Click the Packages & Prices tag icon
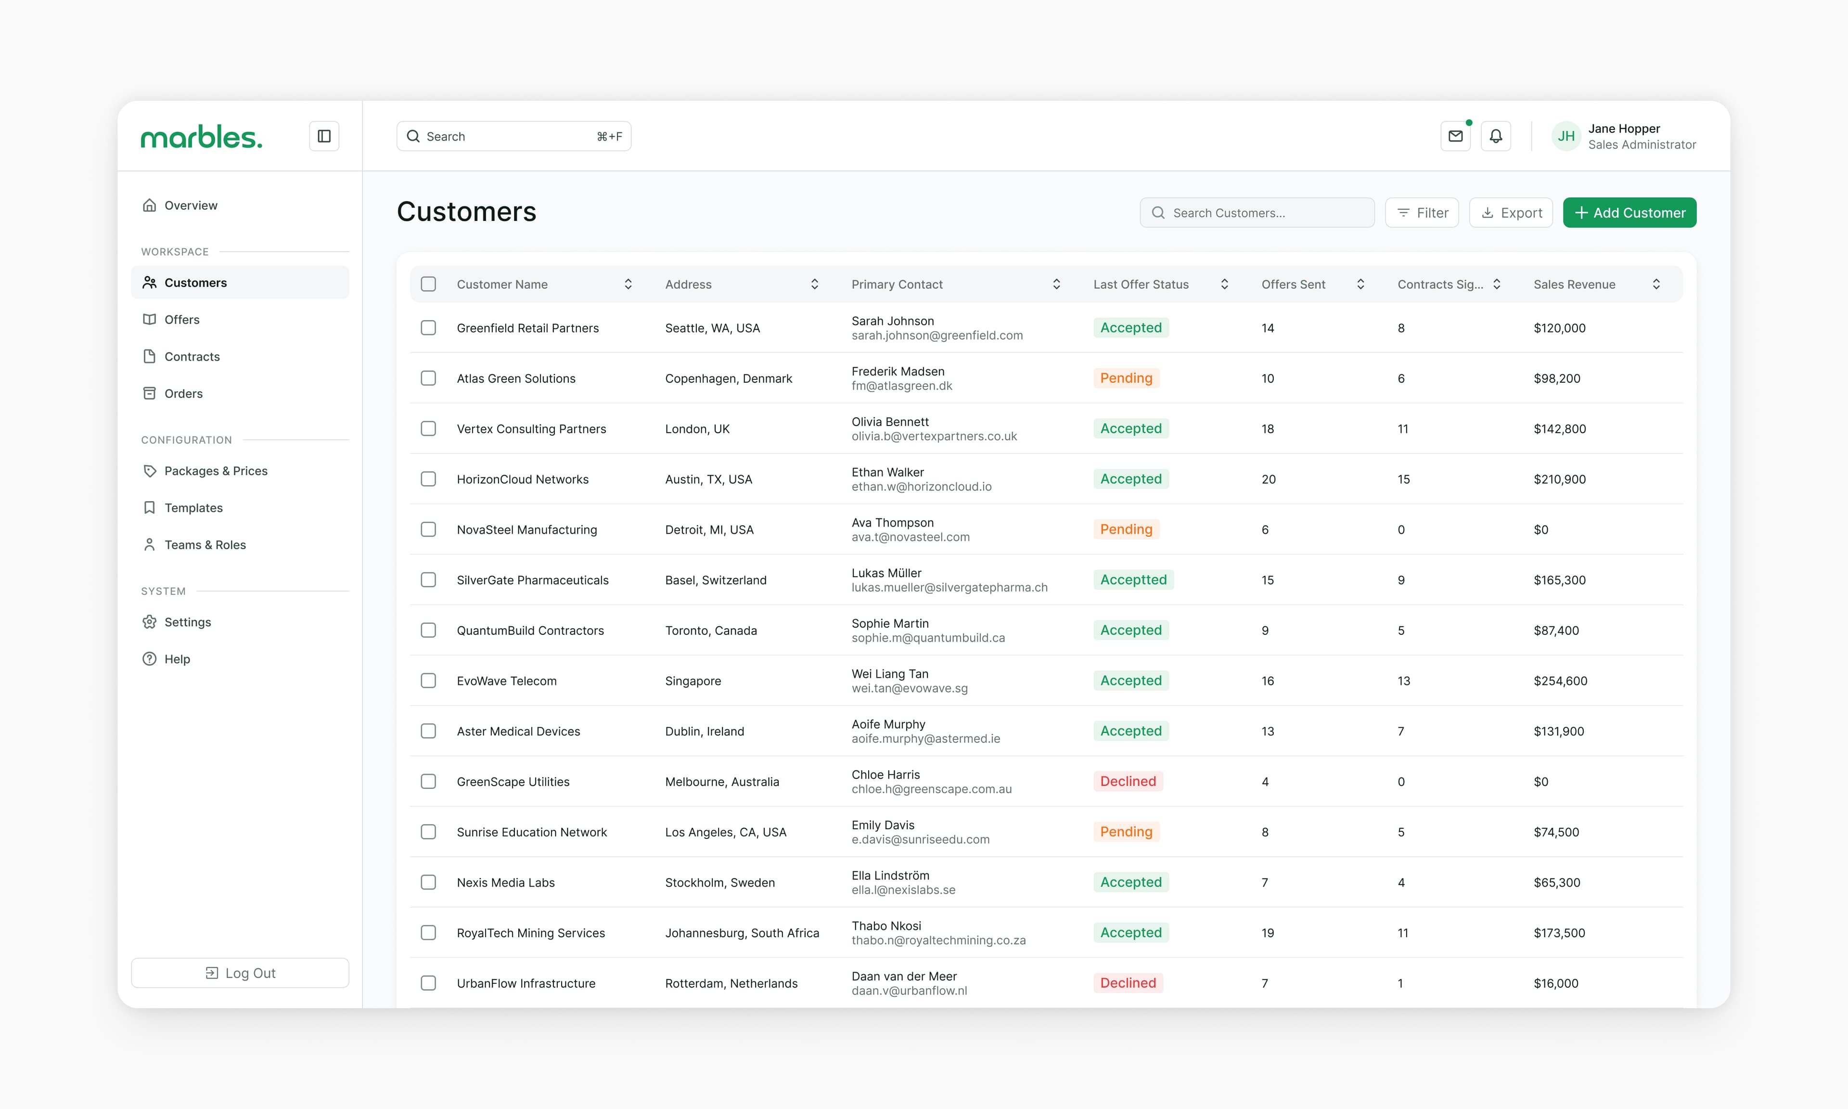 click(149, 471)
